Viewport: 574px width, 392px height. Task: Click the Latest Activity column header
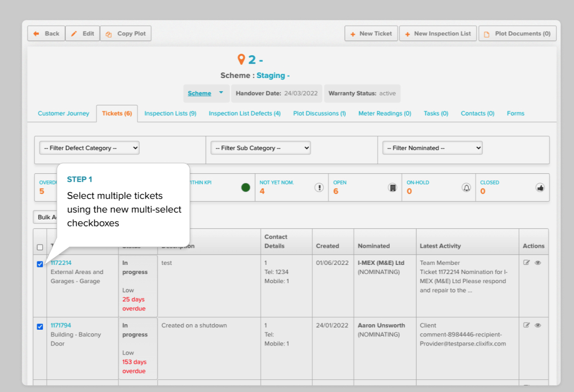[x=440, y=246]
